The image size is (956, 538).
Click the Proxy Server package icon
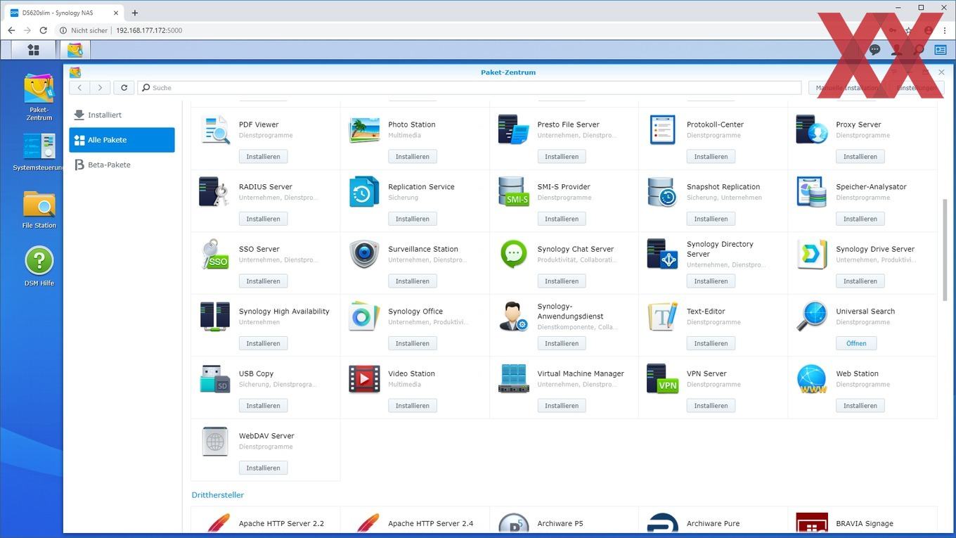(x=812, y=129)
